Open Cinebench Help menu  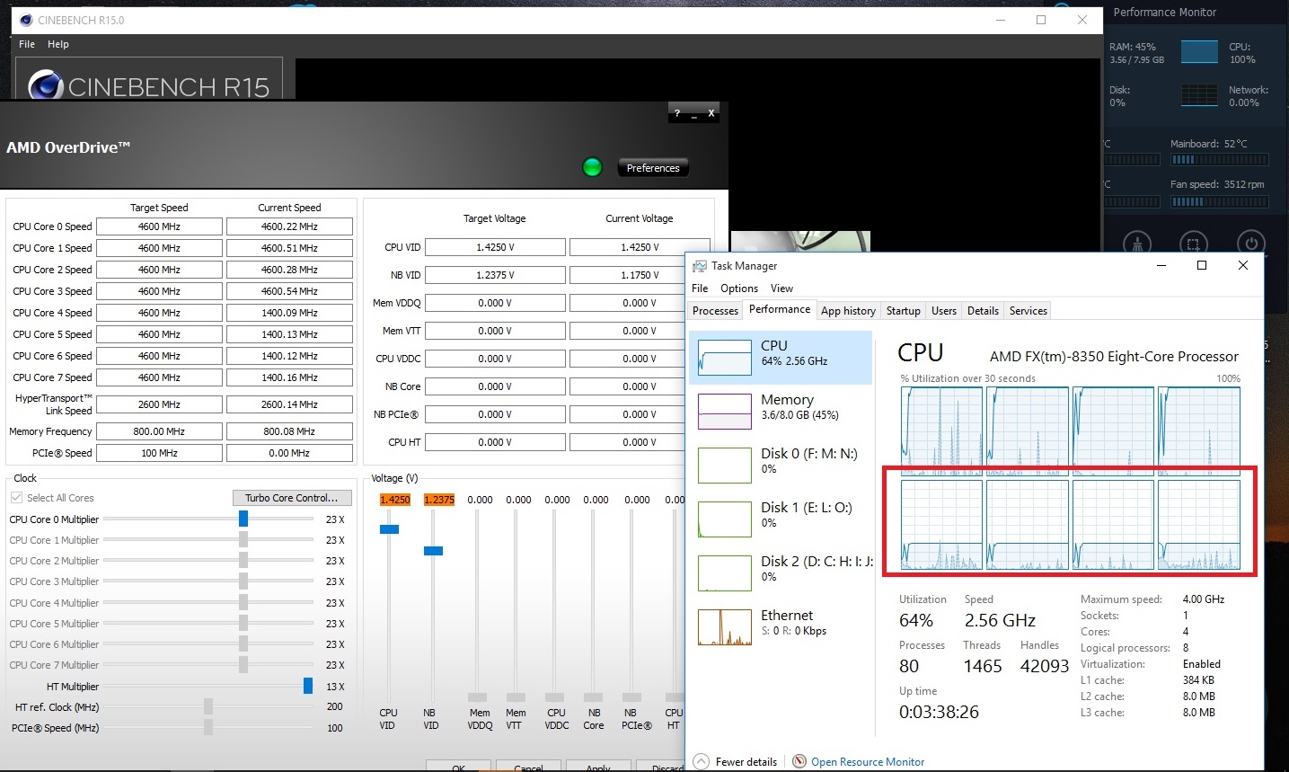click(58, 44)
